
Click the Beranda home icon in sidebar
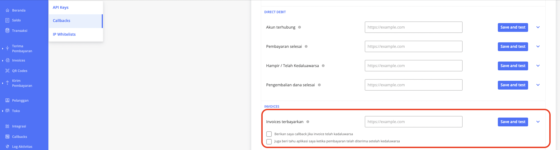coord(7,10)
